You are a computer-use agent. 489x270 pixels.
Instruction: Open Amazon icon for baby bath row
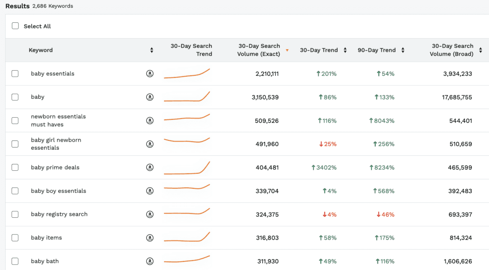click(x=150, y=261)
